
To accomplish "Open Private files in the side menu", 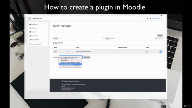I will click(x=38, y=36).
